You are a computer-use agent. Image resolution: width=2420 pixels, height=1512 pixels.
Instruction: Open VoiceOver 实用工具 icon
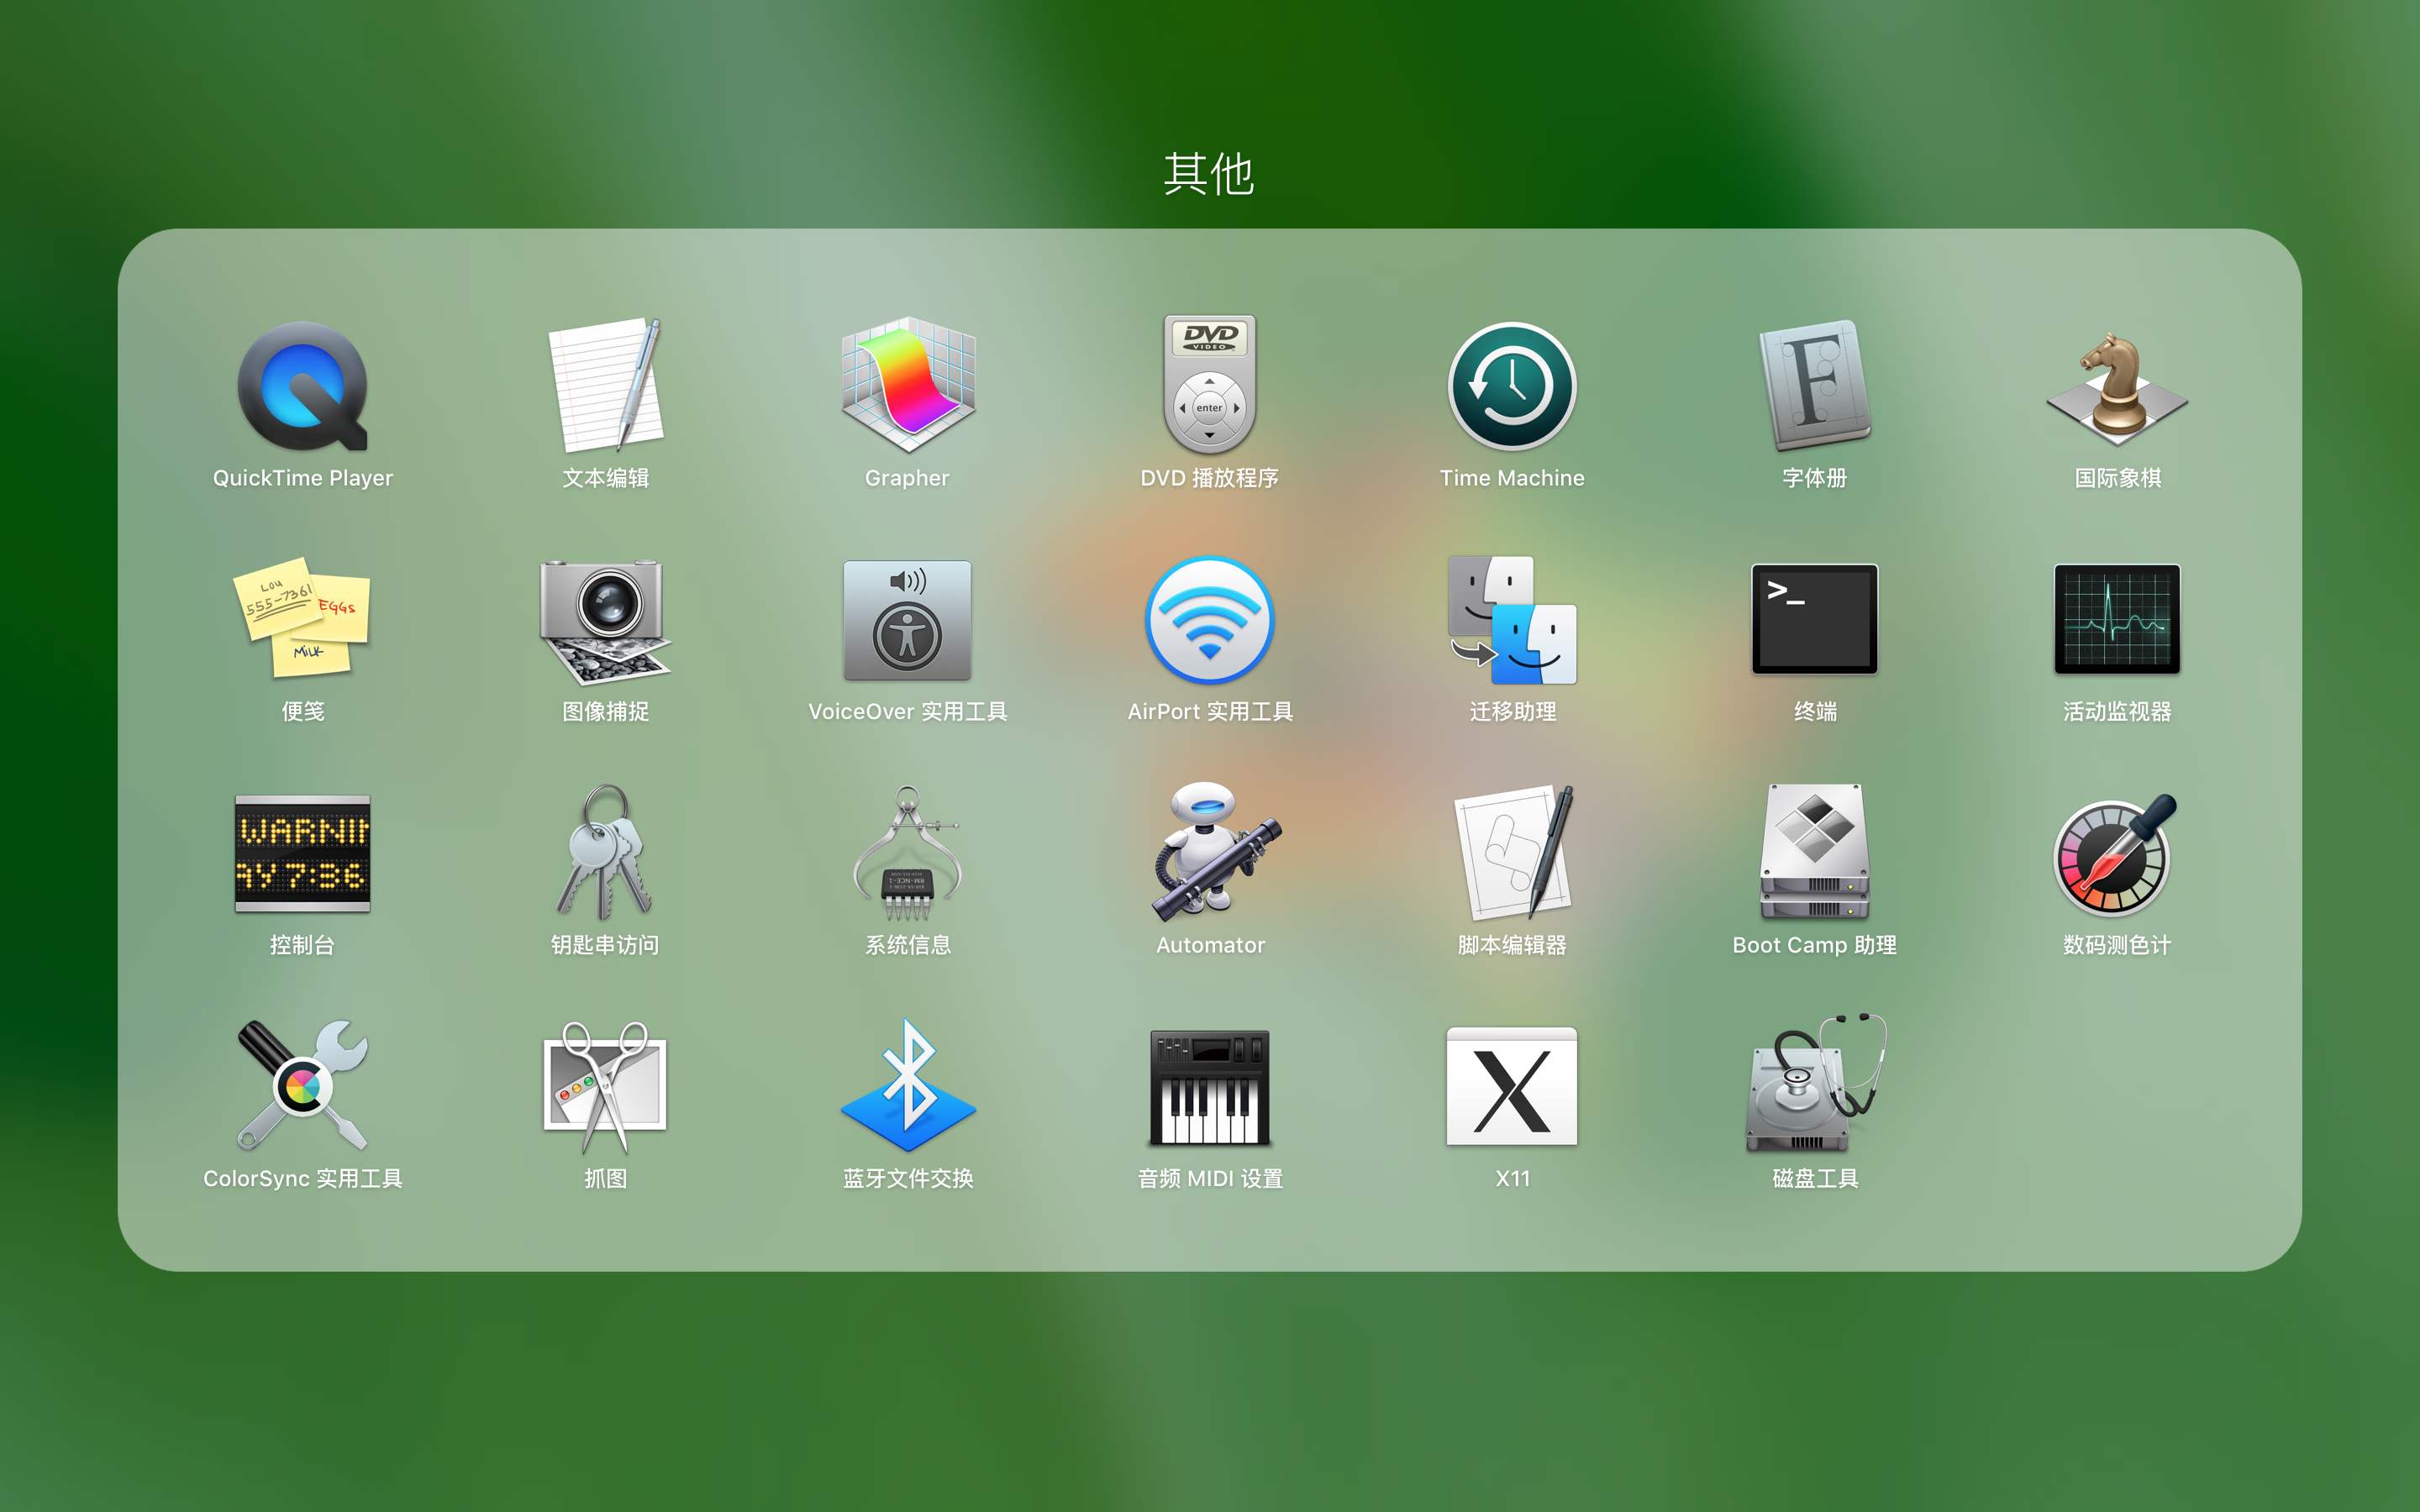coord(907,619)
